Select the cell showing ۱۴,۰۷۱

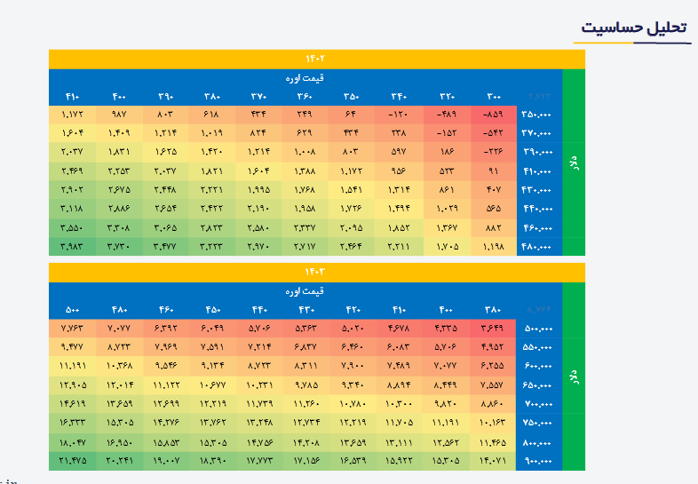(x=493, y=460)
